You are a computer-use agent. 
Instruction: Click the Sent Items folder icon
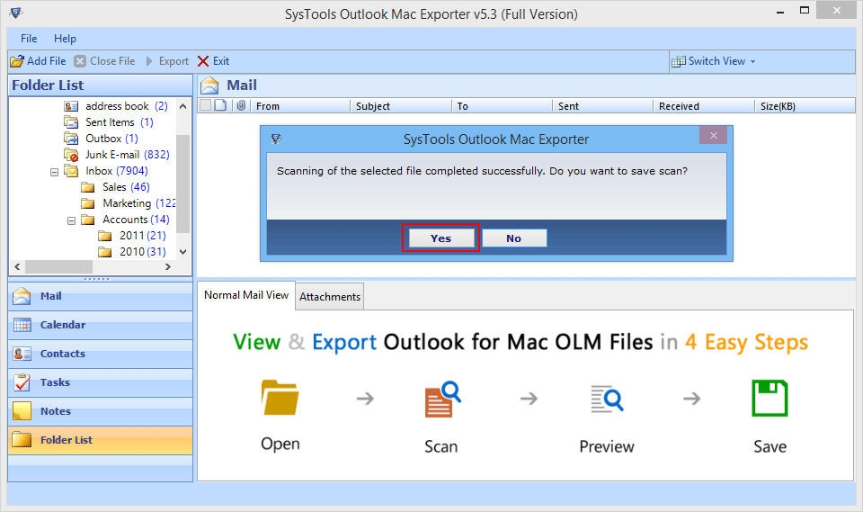[x=71, y=121]
